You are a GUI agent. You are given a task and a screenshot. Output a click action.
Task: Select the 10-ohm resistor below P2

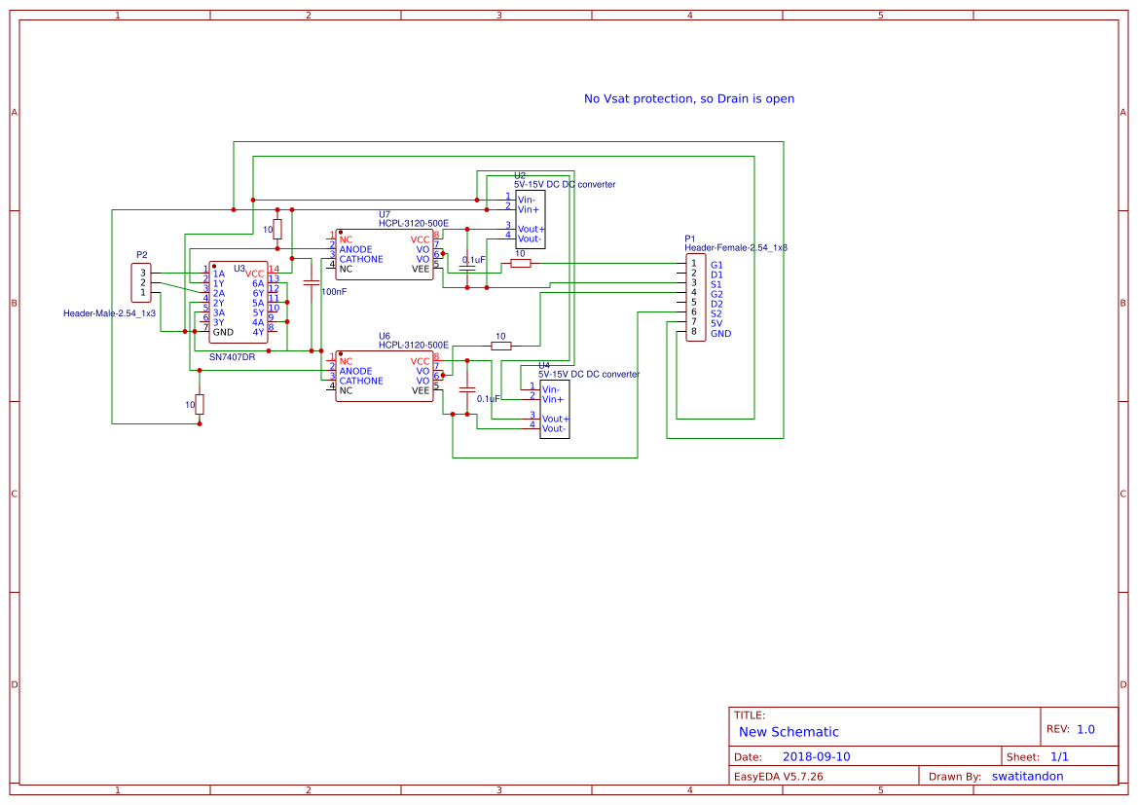pyautogui.click(x=199, y=405)
